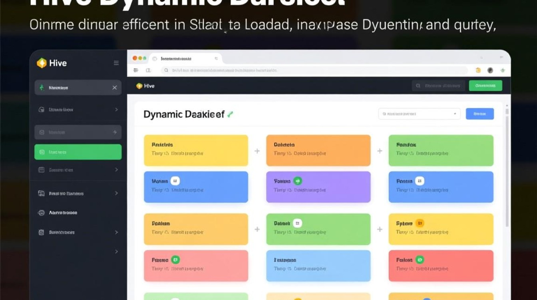
Task: Open the hamburger menu beside the sidebar Hive logo
Action: (x=116, y=63)
